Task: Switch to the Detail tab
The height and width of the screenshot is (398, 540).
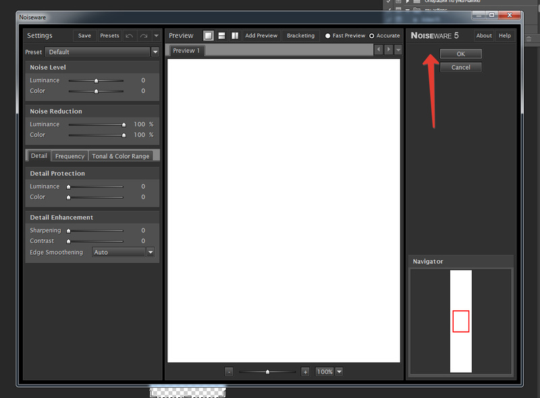Action: click(39, 156)
